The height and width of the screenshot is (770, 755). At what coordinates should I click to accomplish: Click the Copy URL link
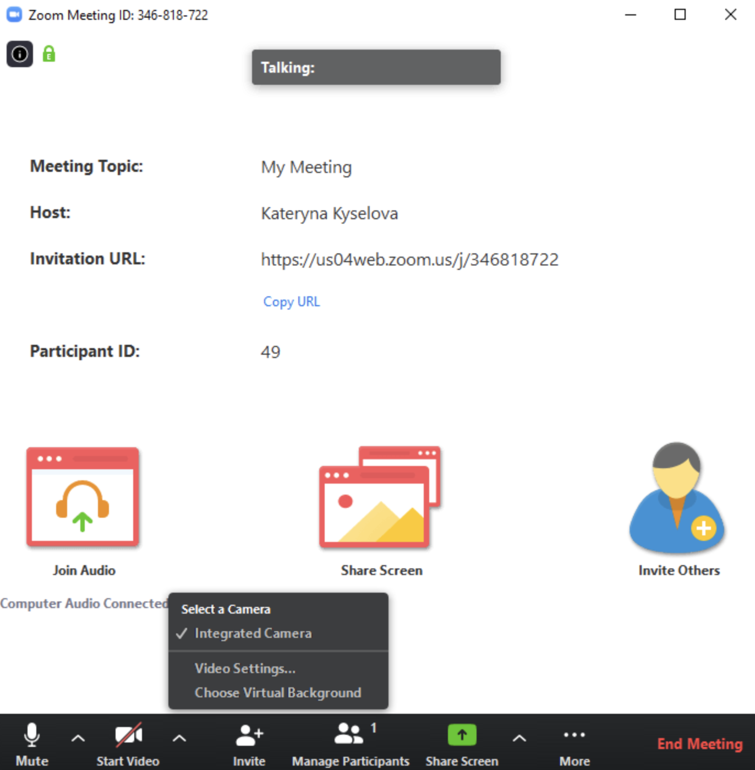[x=291, y=302]
